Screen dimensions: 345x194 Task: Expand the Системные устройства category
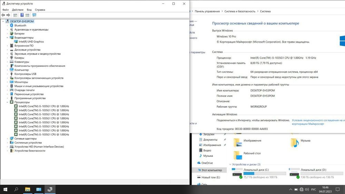[x=7, y=143]
